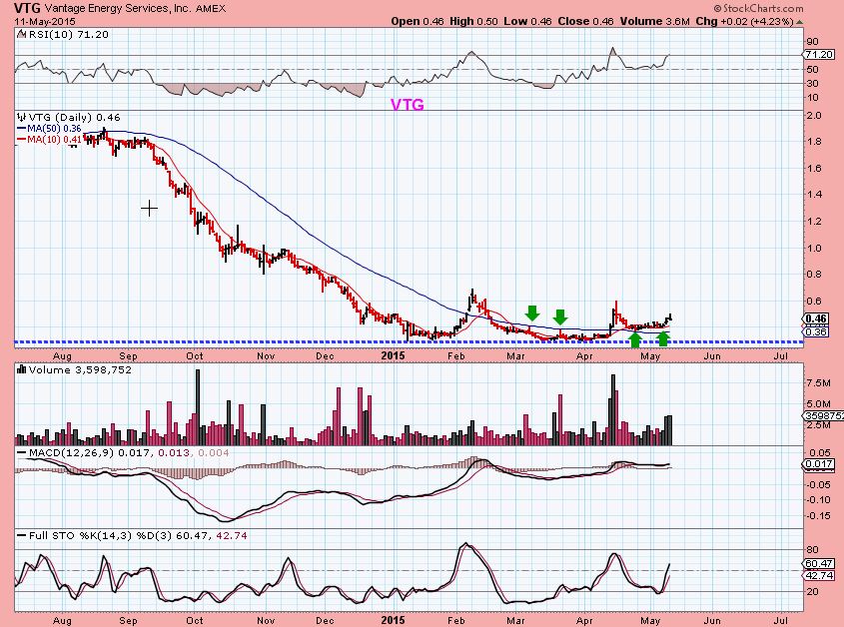
Task: Click the black line marker before MACD(12,26,9)
Action: (x=22, y=453)
